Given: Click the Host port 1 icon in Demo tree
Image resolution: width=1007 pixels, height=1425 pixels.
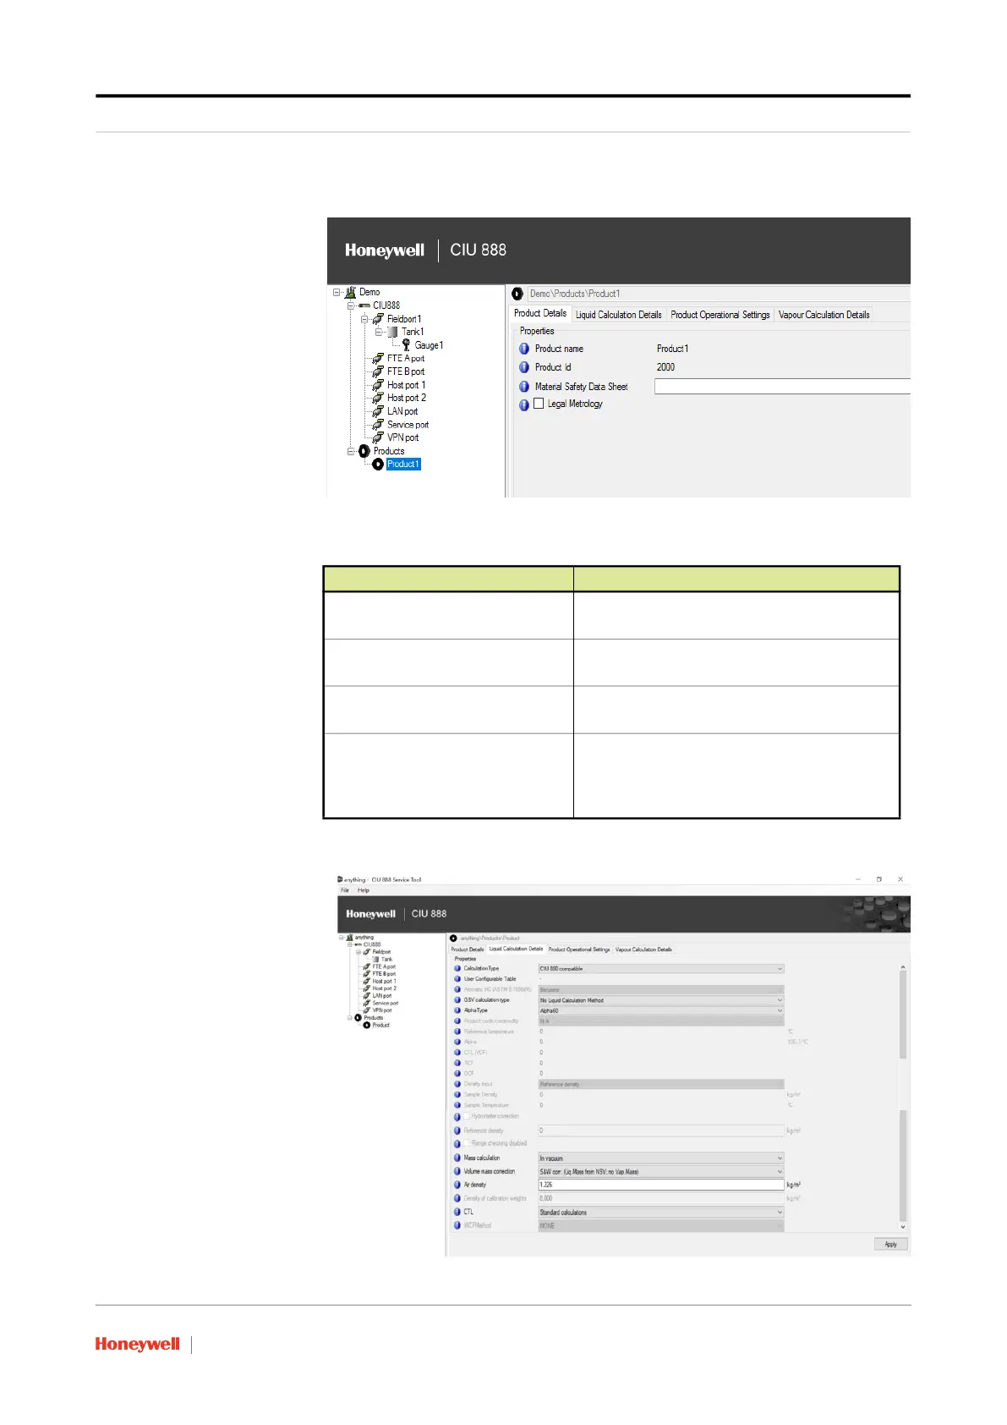Looking at the screenshot, I should (x=378, y=385).
